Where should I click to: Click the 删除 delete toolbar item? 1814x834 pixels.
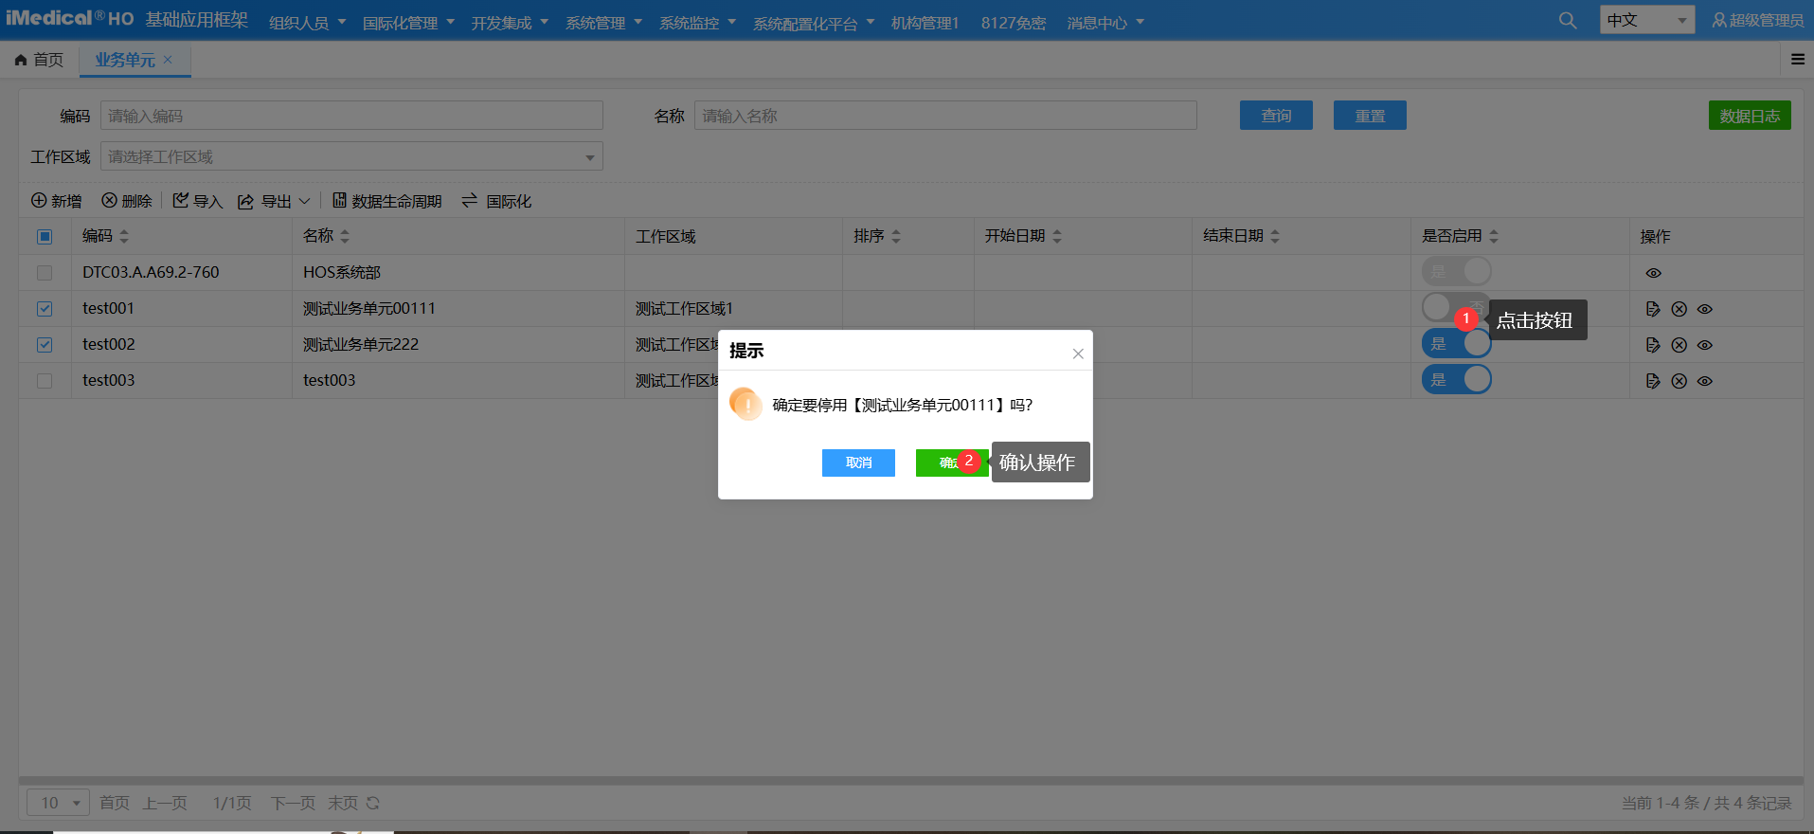click(127, 201)
